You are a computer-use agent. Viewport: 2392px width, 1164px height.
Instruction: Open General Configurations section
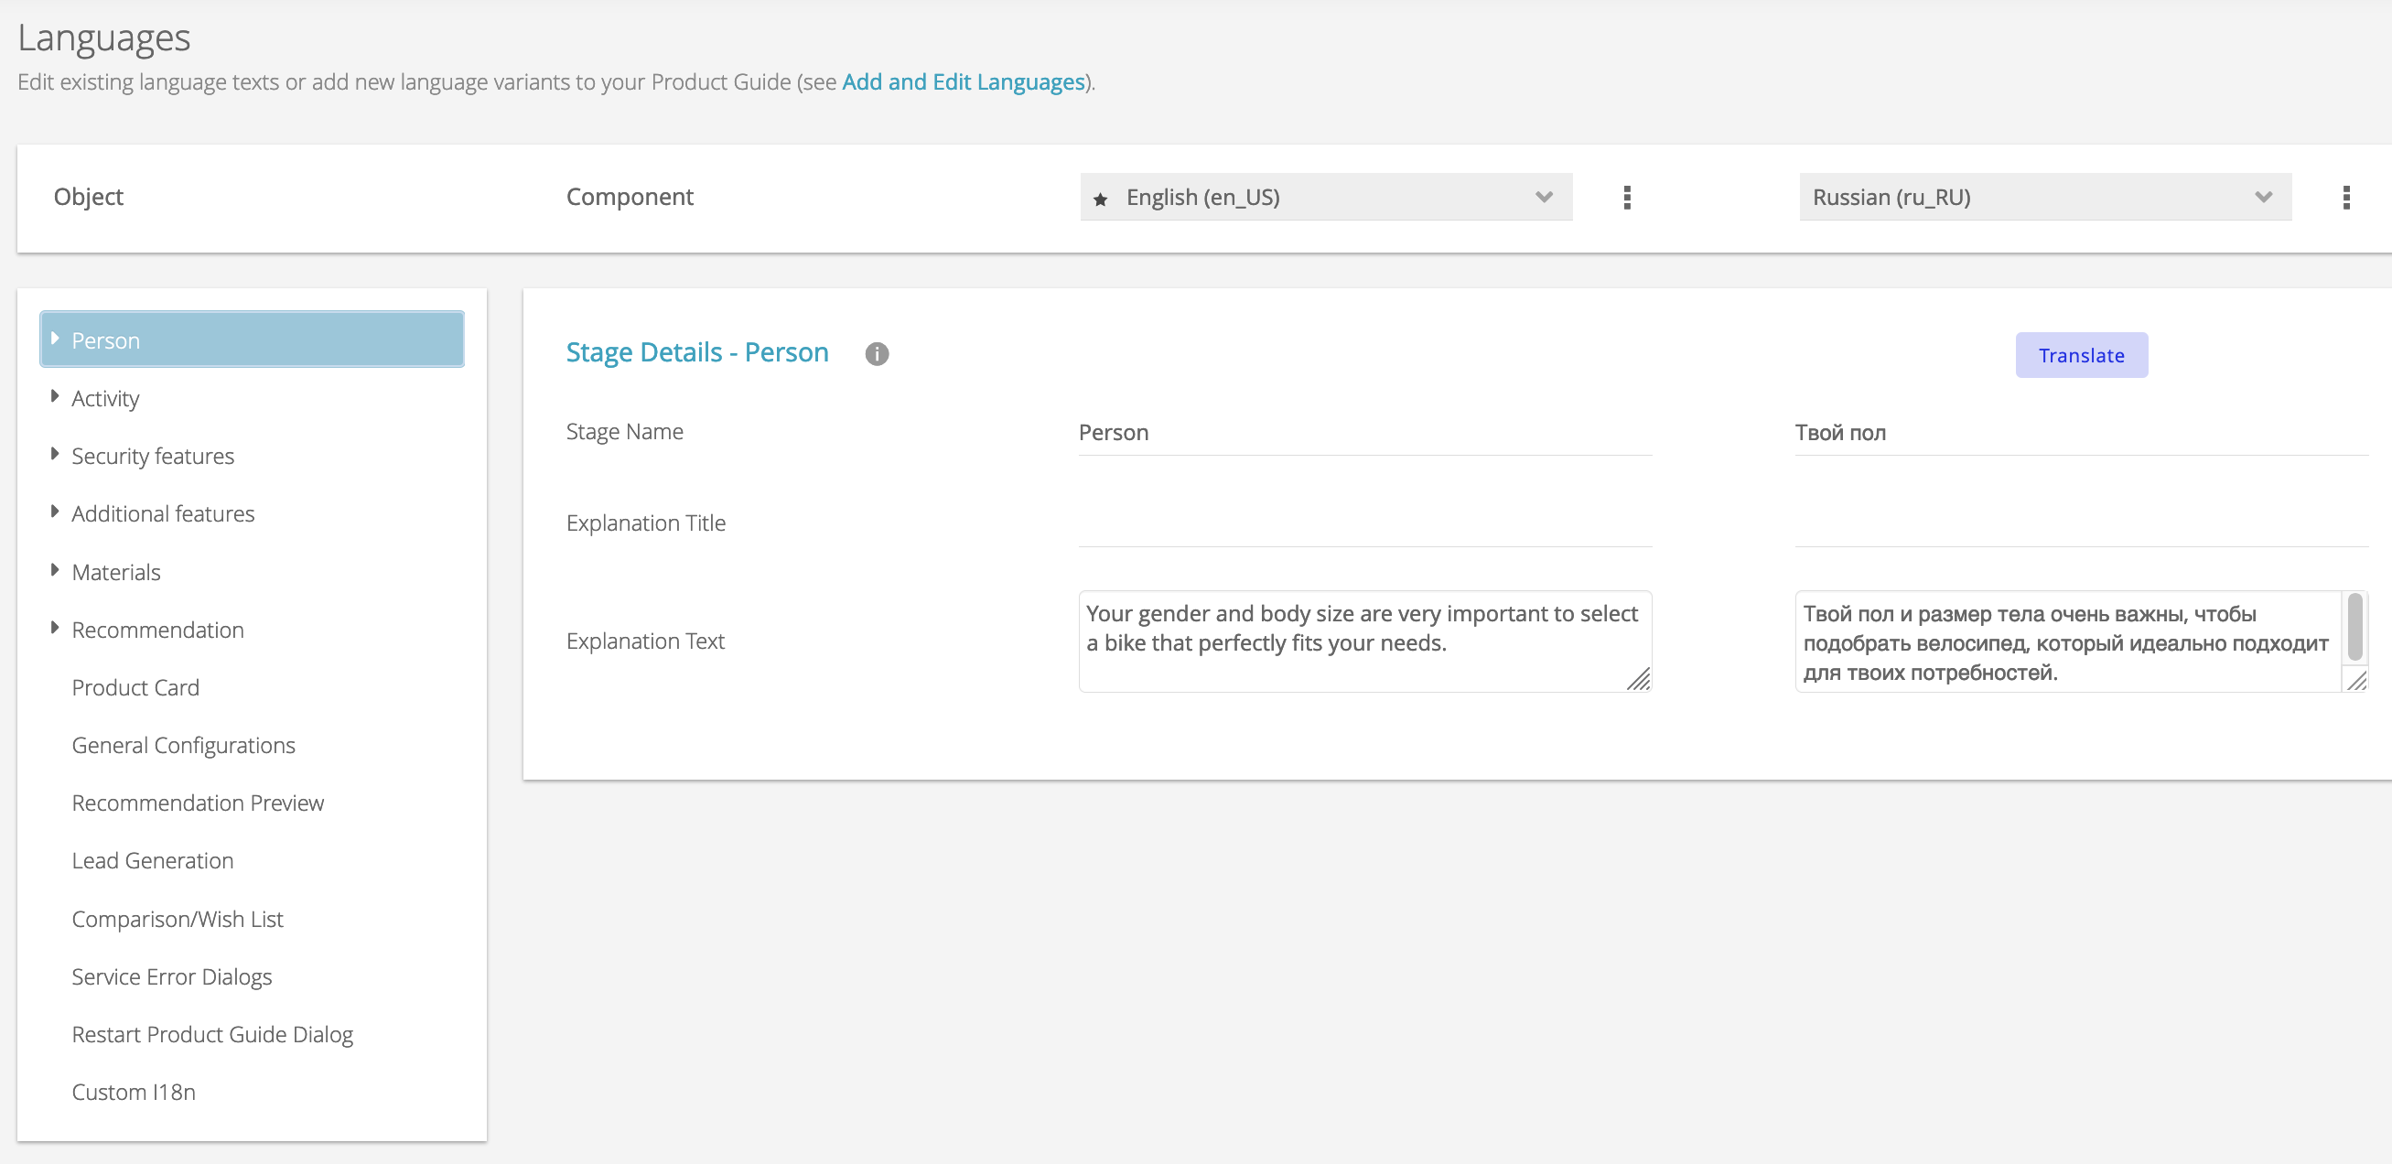click(x=183, y=746)
